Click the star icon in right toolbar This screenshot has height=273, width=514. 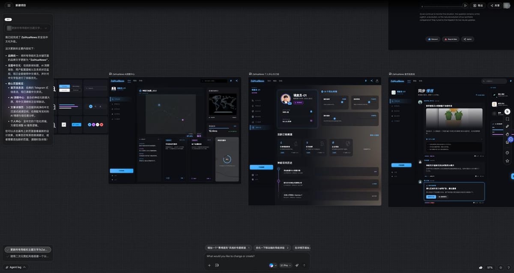point(508,161)
